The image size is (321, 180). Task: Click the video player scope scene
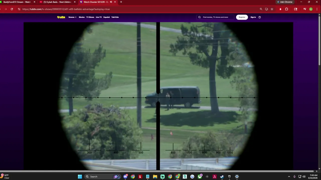point(158,96)
